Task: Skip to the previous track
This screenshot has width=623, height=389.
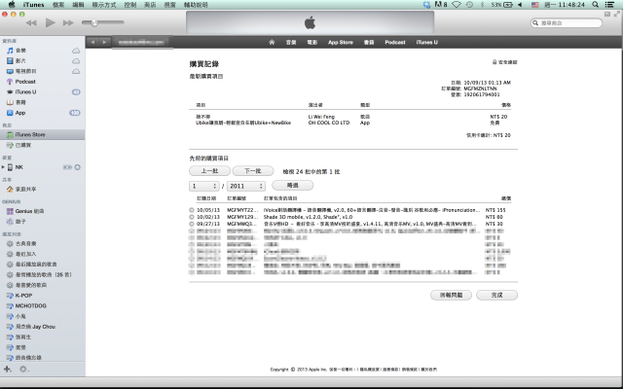Action: 31,22
